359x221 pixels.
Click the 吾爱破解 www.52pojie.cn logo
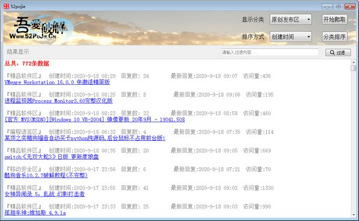pyautogui.click(x=39, y=28)
